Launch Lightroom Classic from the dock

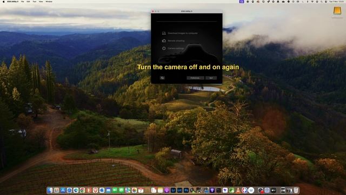(x=179, y=190)
